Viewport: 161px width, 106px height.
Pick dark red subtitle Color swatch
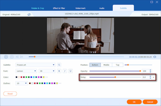[x=24, y=77]
